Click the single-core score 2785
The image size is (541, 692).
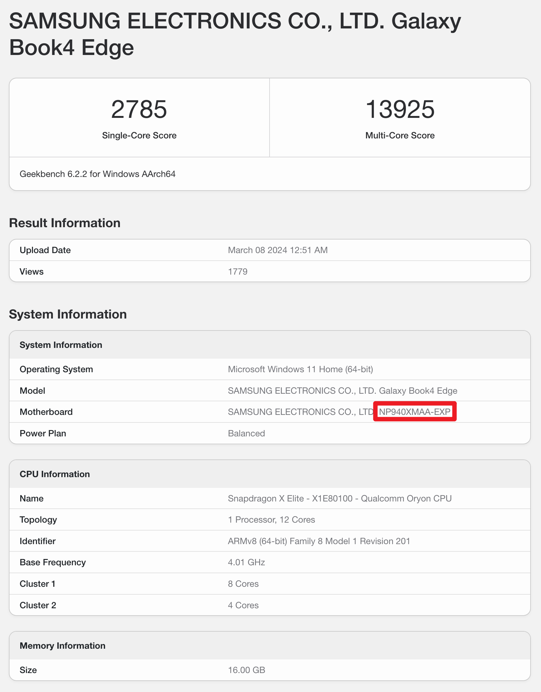tap(139, 109)
